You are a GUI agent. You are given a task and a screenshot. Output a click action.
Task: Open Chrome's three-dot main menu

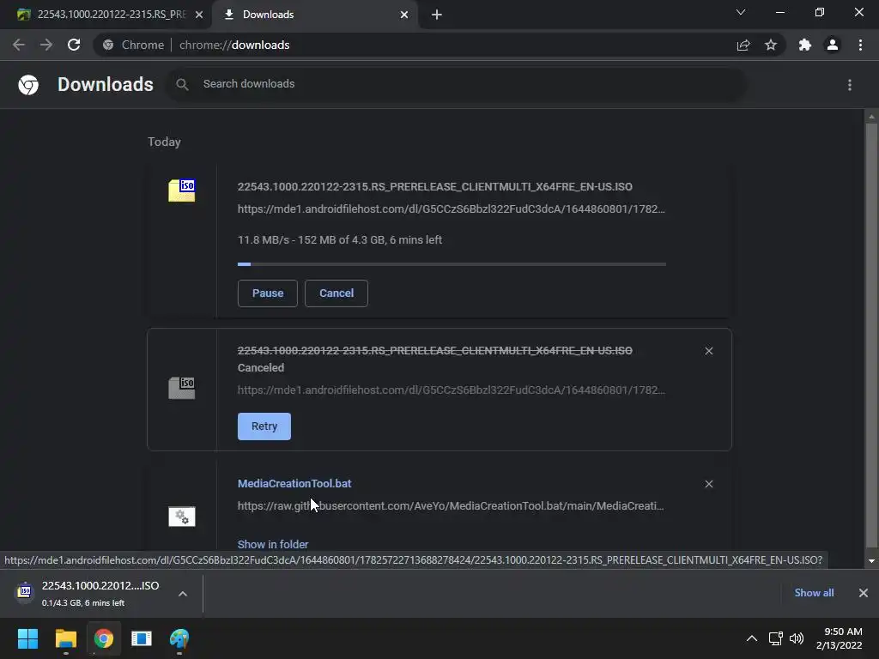[860, 45]
